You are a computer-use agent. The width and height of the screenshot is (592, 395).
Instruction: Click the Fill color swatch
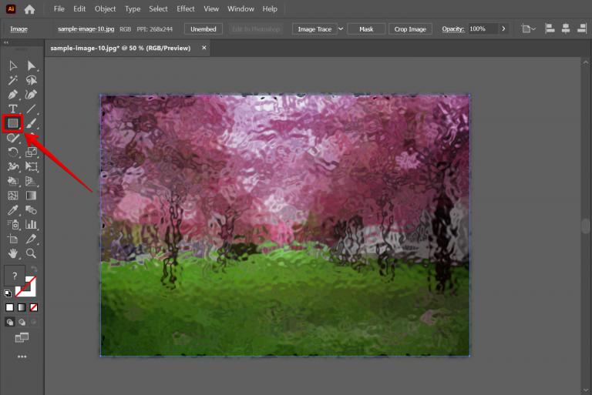[14, 277]
